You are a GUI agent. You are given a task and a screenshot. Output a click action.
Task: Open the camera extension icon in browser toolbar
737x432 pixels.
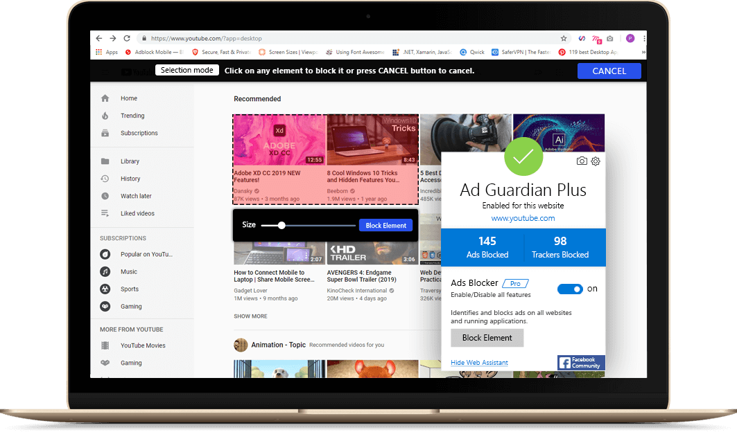click(609, 39)
